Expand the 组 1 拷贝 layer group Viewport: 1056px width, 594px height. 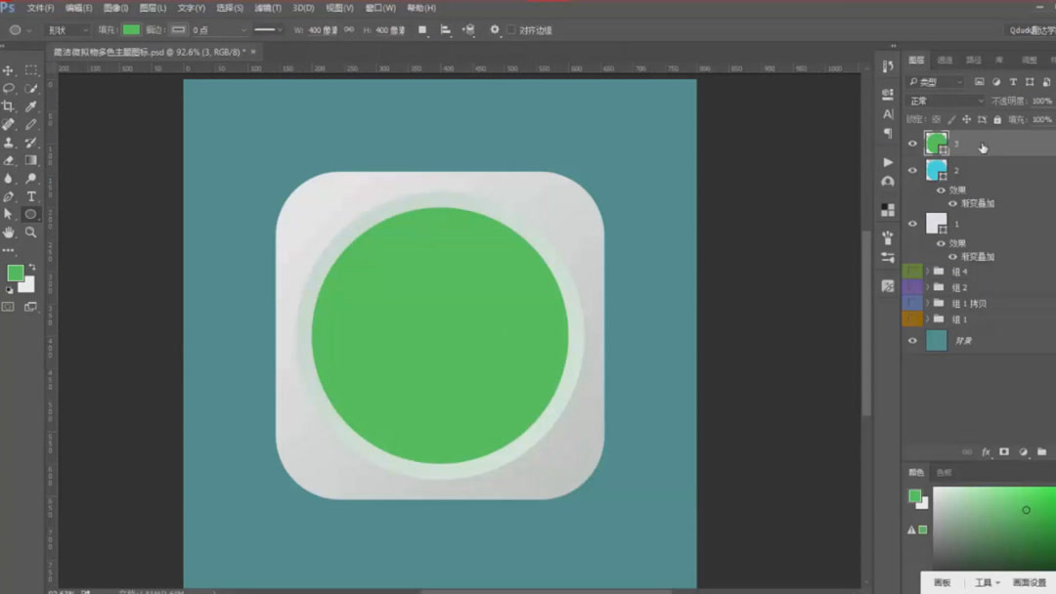[928, 304]
